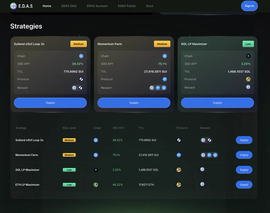Image resolution: width=270 pixels, height=213 pixels.
Task: Click Sui chain icon in Momentum Farm table row
Action: (96, 155)
